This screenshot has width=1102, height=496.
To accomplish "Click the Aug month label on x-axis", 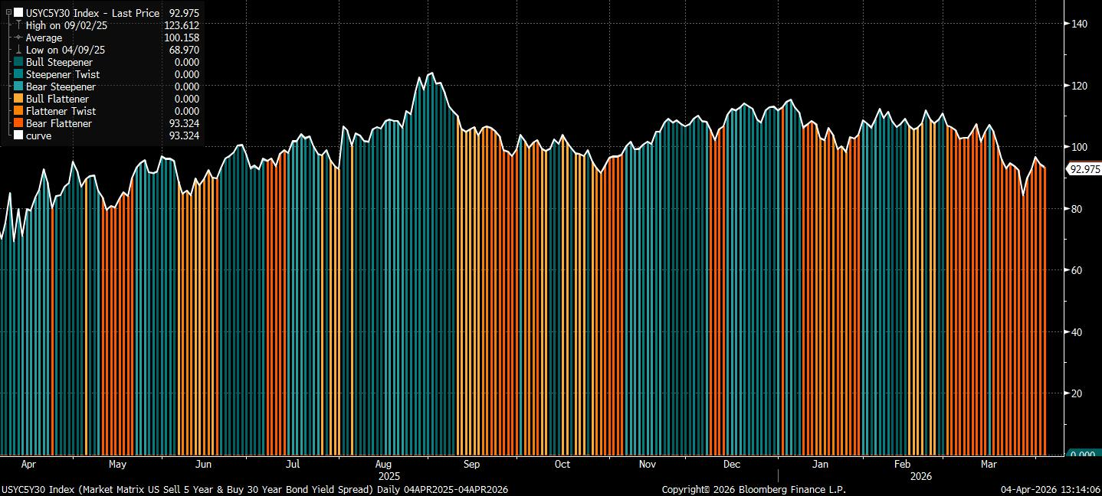I will (385, 464).
